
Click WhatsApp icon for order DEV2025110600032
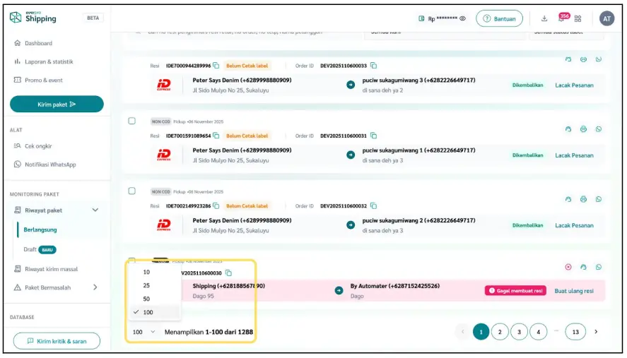(x=599, y=200)
